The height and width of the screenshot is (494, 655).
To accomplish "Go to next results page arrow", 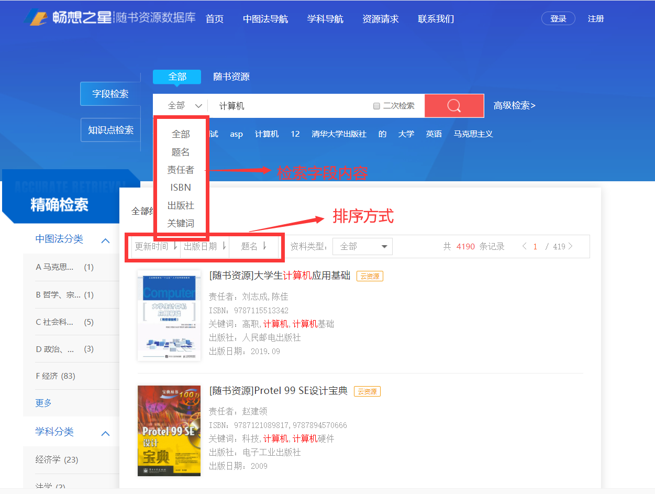I will tap(571, 246).
